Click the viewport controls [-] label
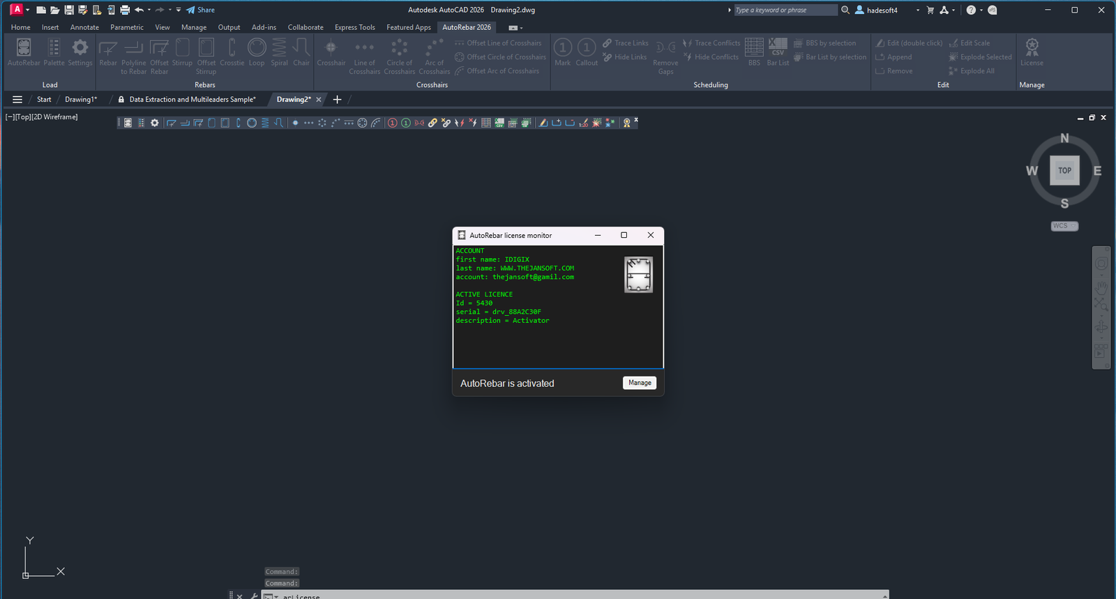 click(x=10, y=117)
